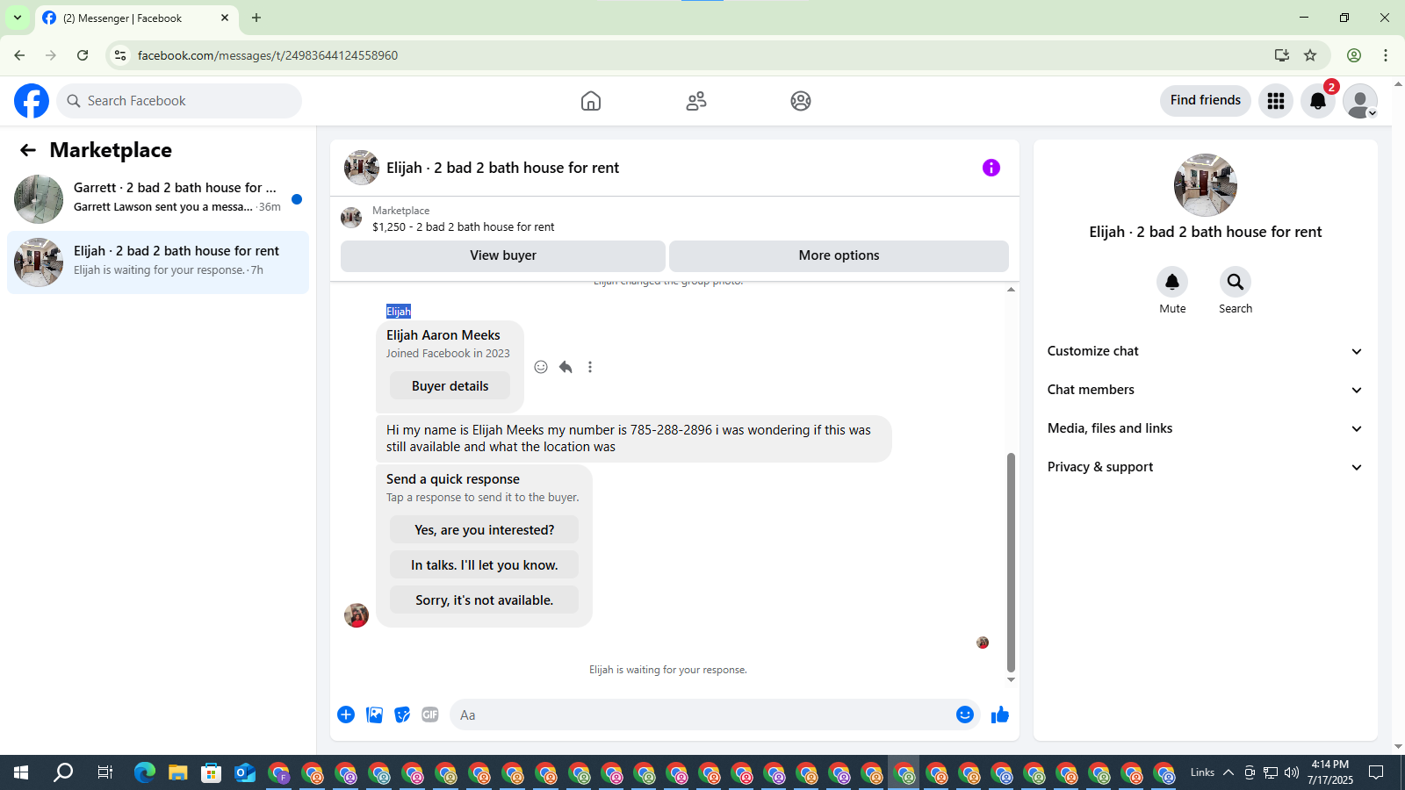1405x790 pixels.
Task: Open the Windows Start menu
Action: [x=21, y=772]
